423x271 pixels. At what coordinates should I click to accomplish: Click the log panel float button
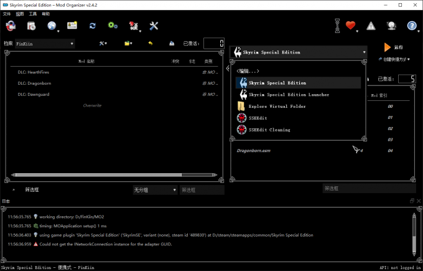point(412,201)
